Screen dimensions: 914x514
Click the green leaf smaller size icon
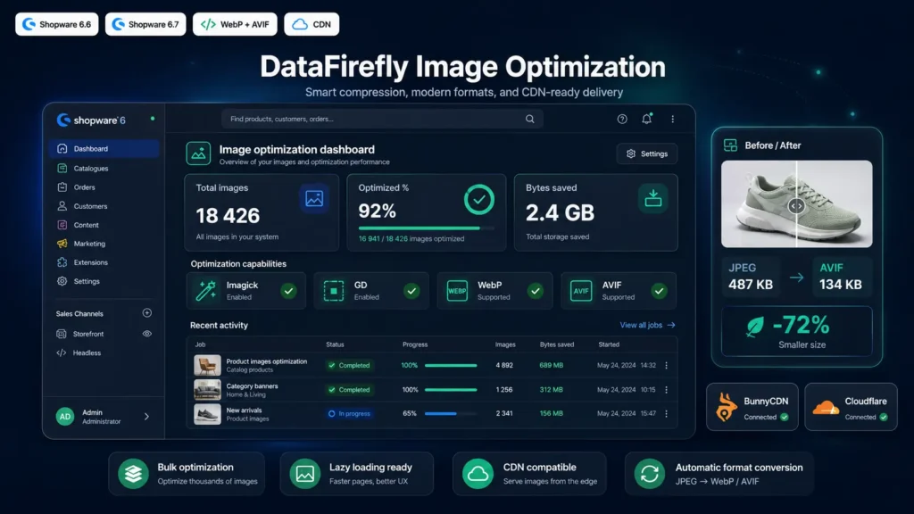(755, 327)
